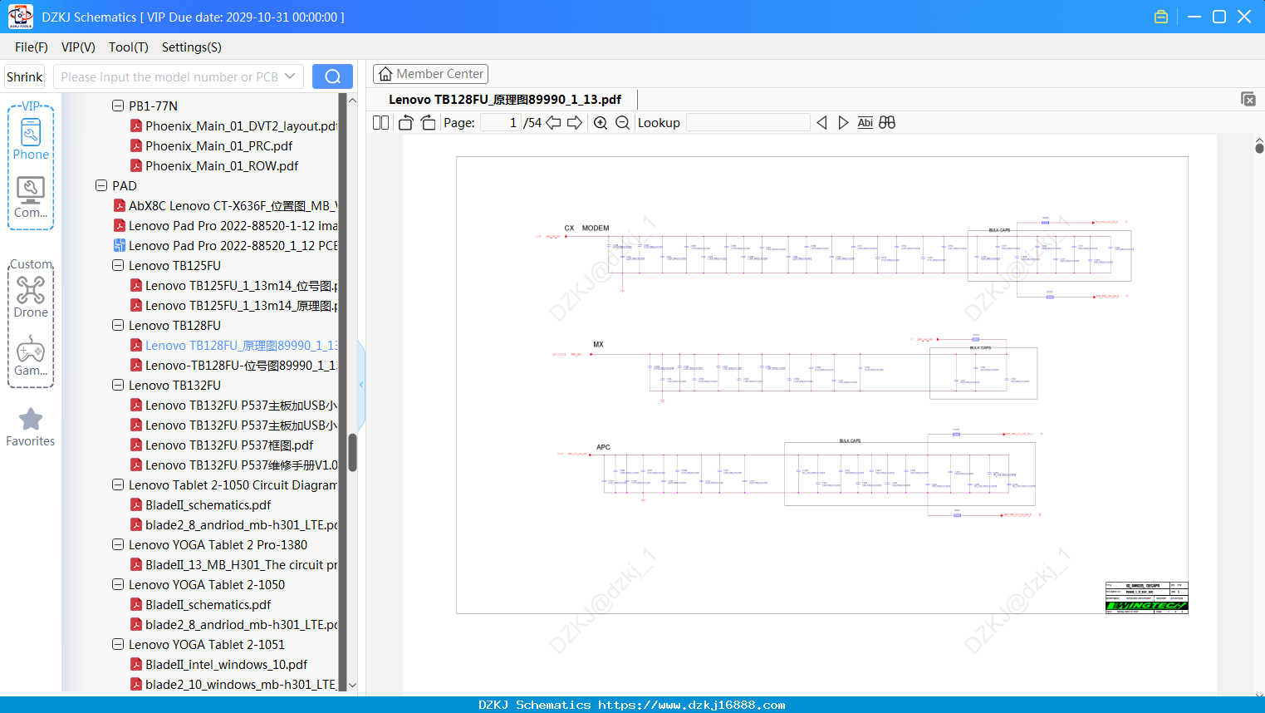
Task: Open Lenovo TB132FU P537框图.pdf
Action: click(x=222, y=445)
